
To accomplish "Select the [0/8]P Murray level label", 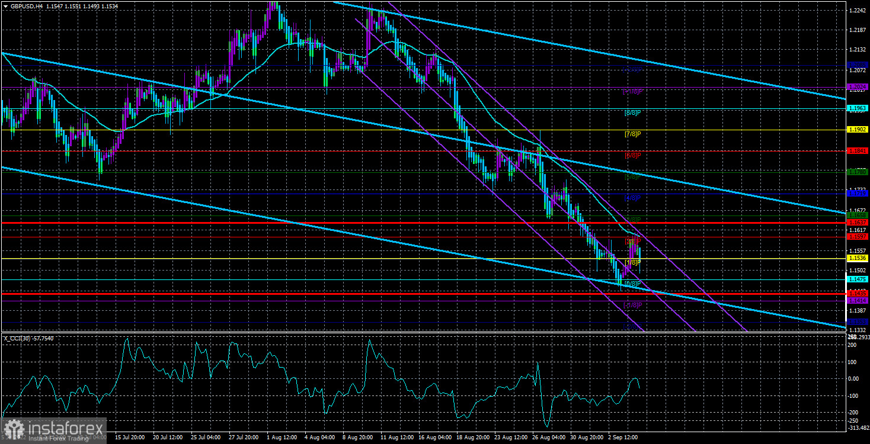I will point(634,284).
